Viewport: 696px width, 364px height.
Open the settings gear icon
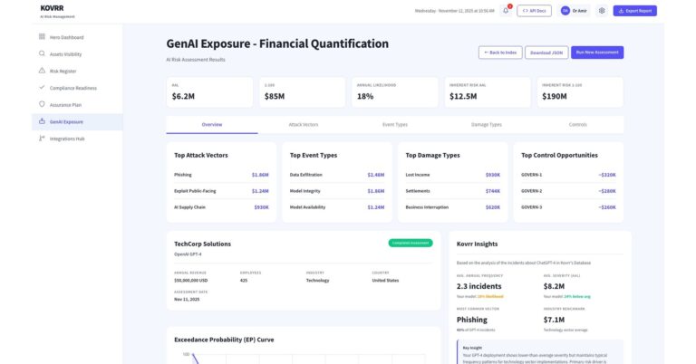tap(602, 11)
